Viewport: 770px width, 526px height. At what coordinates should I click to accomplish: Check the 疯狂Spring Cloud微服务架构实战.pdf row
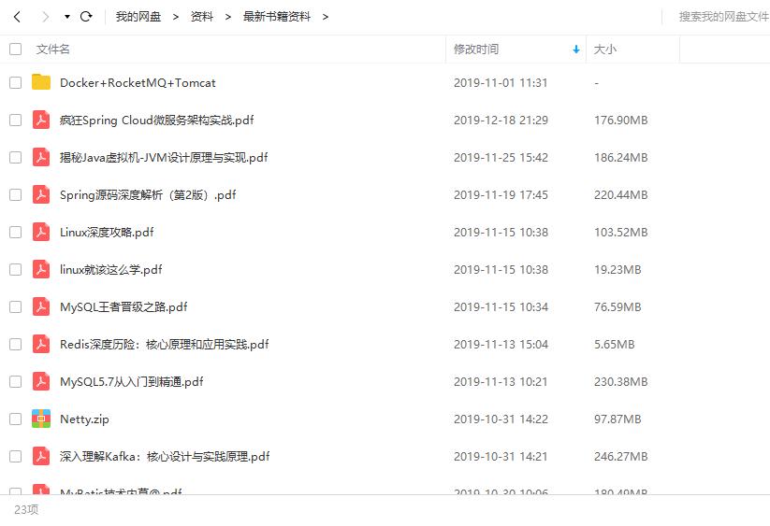(16, 121)
